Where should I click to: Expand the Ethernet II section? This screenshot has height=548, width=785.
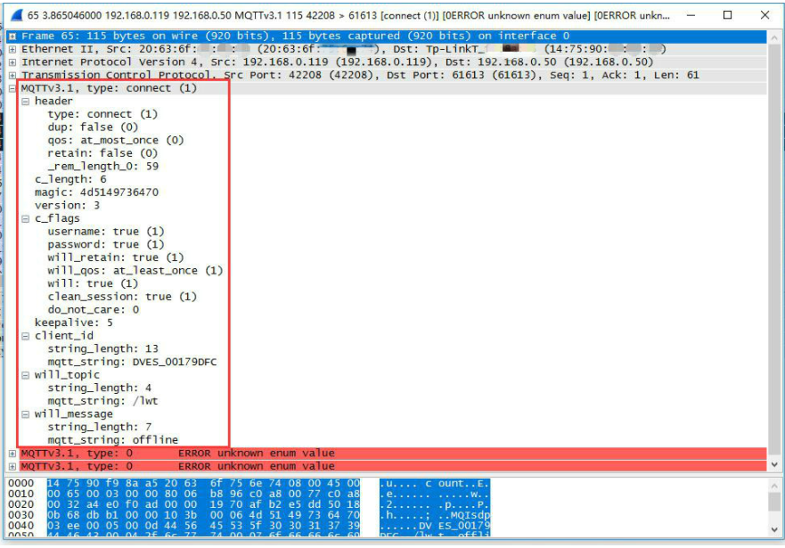[x=12, y=49]
